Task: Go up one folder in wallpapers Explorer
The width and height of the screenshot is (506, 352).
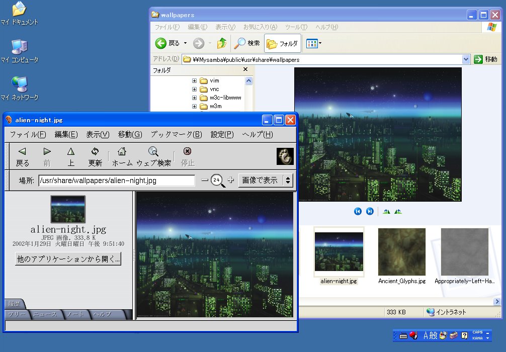Action: pyautogui.click(x=222, y=43)
